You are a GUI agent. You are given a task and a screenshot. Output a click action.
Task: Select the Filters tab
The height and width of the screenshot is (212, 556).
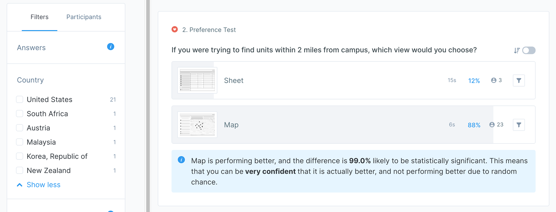click(x=39, y=17)
